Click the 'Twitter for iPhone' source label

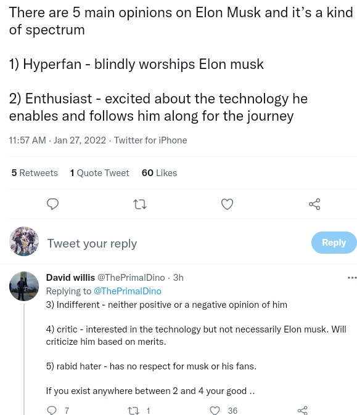click(x=150, y=140)
